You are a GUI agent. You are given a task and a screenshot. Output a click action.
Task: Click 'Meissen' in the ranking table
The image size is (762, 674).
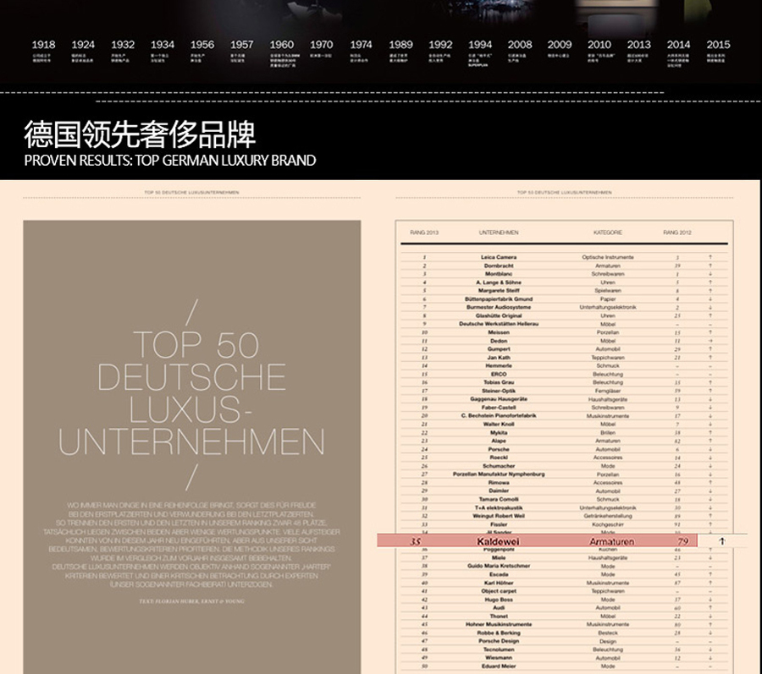[x=499, y=332]
